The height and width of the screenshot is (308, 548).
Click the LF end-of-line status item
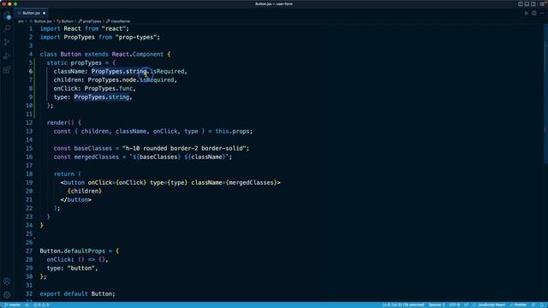pos(466,305)
